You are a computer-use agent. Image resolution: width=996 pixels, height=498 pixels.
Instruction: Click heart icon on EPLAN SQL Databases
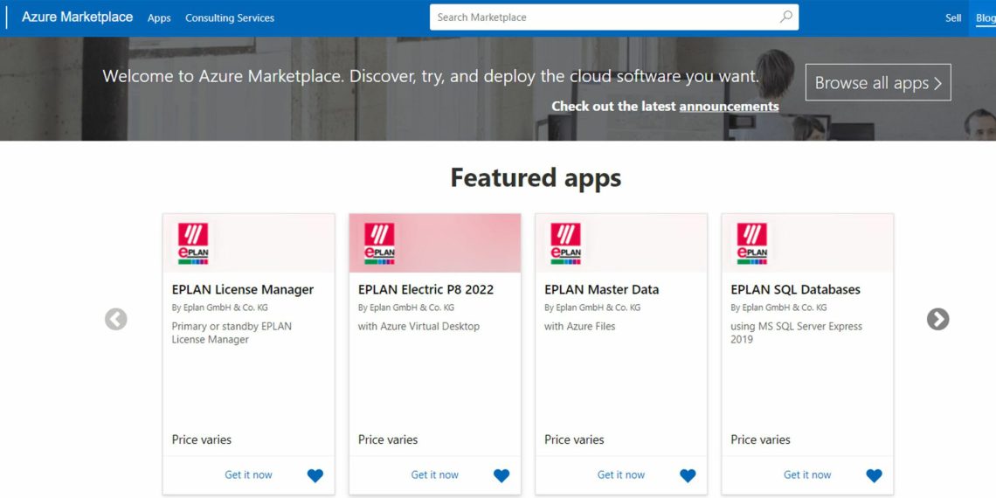874,475
